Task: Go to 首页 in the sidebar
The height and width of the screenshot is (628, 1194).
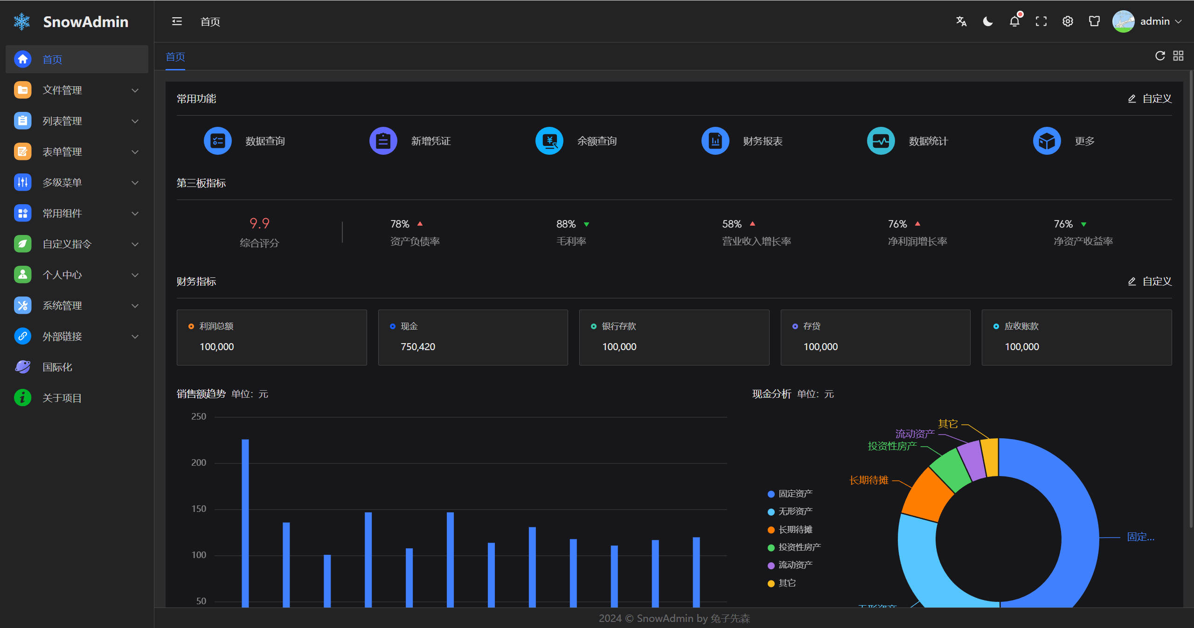Action: tap(77, 59)
